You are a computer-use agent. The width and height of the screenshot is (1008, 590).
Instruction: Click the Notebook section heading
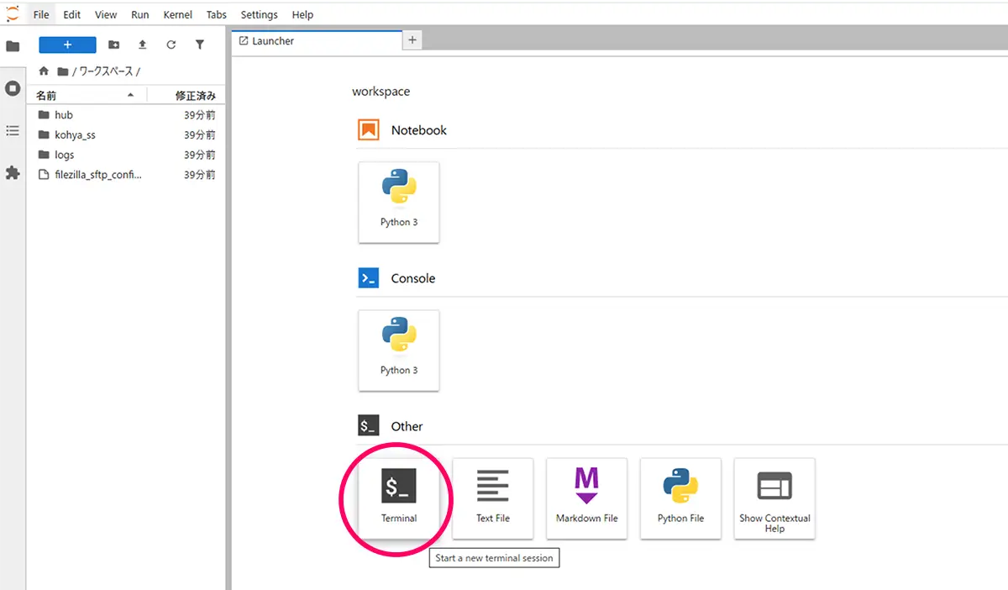click(x=418, y=130)
